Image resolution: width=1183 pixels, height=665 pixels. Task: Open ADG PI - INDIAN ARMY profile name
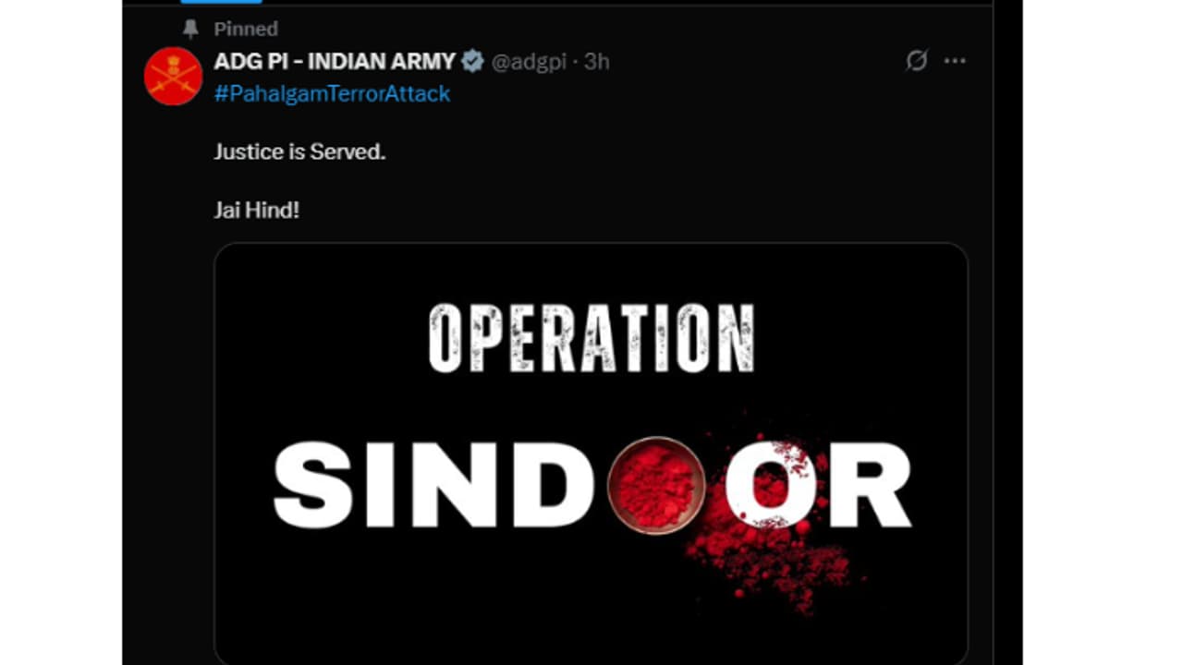(335, 62)
